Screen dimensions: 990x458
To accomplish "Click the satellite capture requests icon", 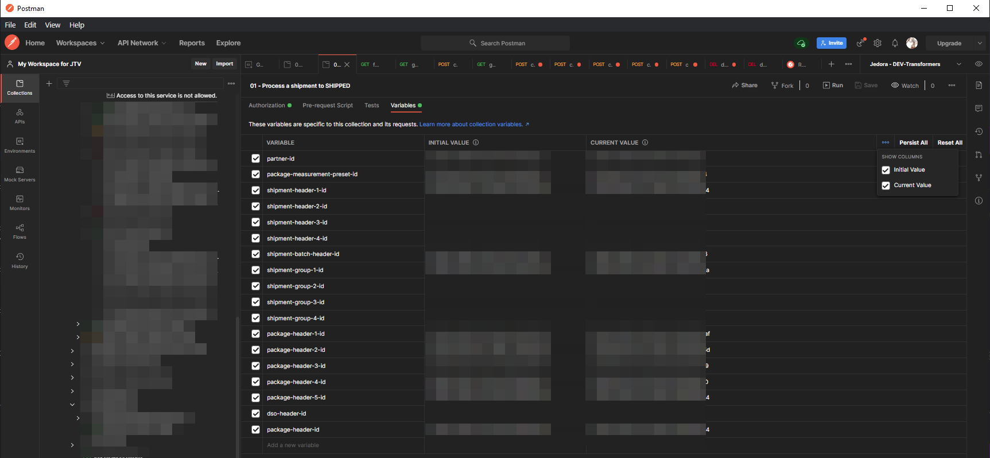I will [860, 43].
